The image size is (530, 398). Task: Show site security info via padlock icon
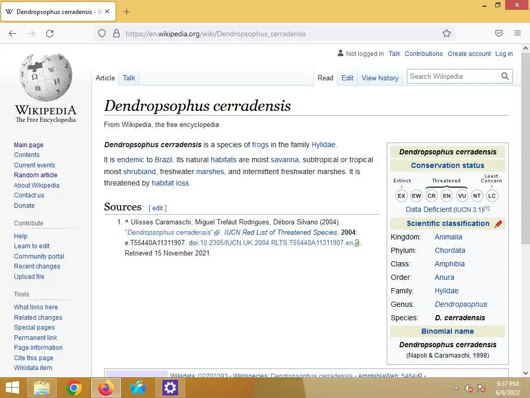[116, 34]
